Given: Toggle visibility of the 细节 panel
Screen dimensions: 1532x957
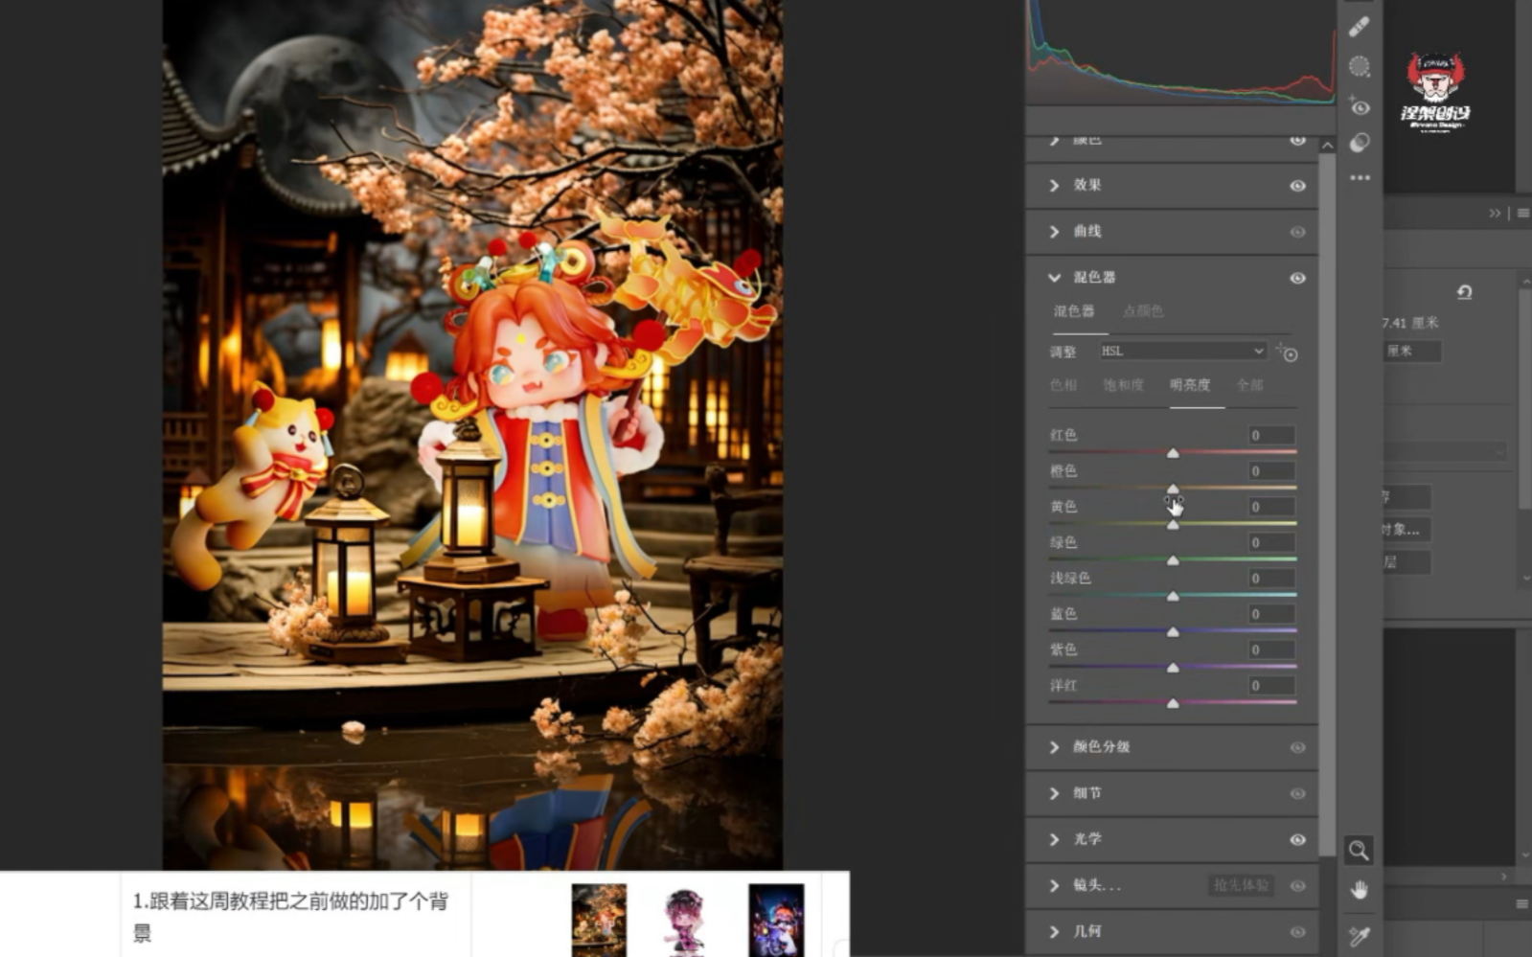Looking at the screenshot, I should [x=1297, y=793].
